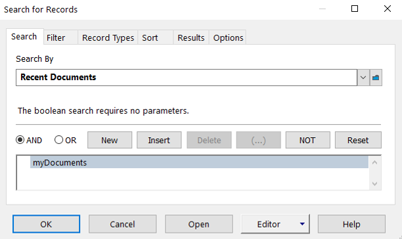Select the myDocuments search clause
The width and height of the screenshot is (402, 239).
199,162
